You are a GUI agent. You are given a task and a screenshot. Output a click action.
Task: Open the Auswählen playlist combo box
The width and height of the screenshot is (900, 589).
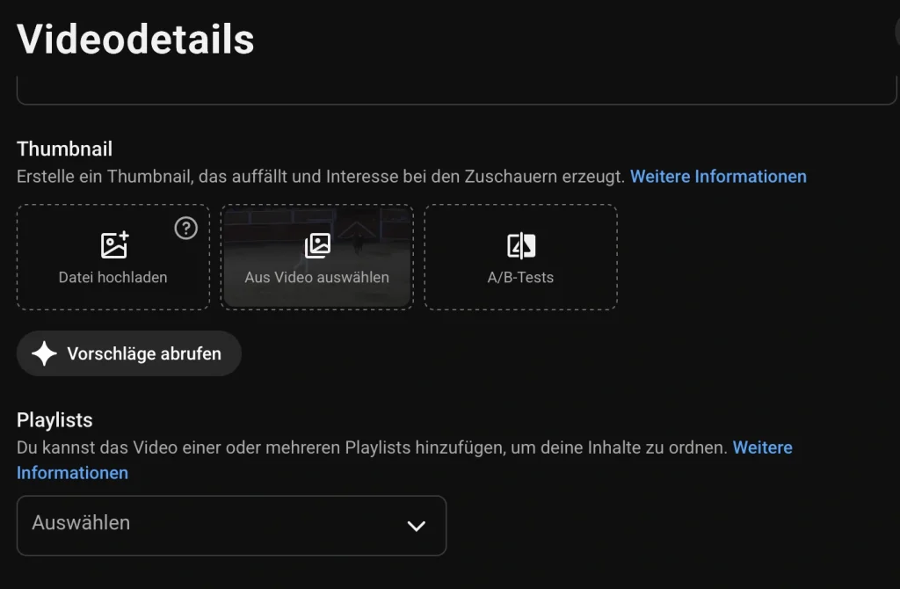231,526
